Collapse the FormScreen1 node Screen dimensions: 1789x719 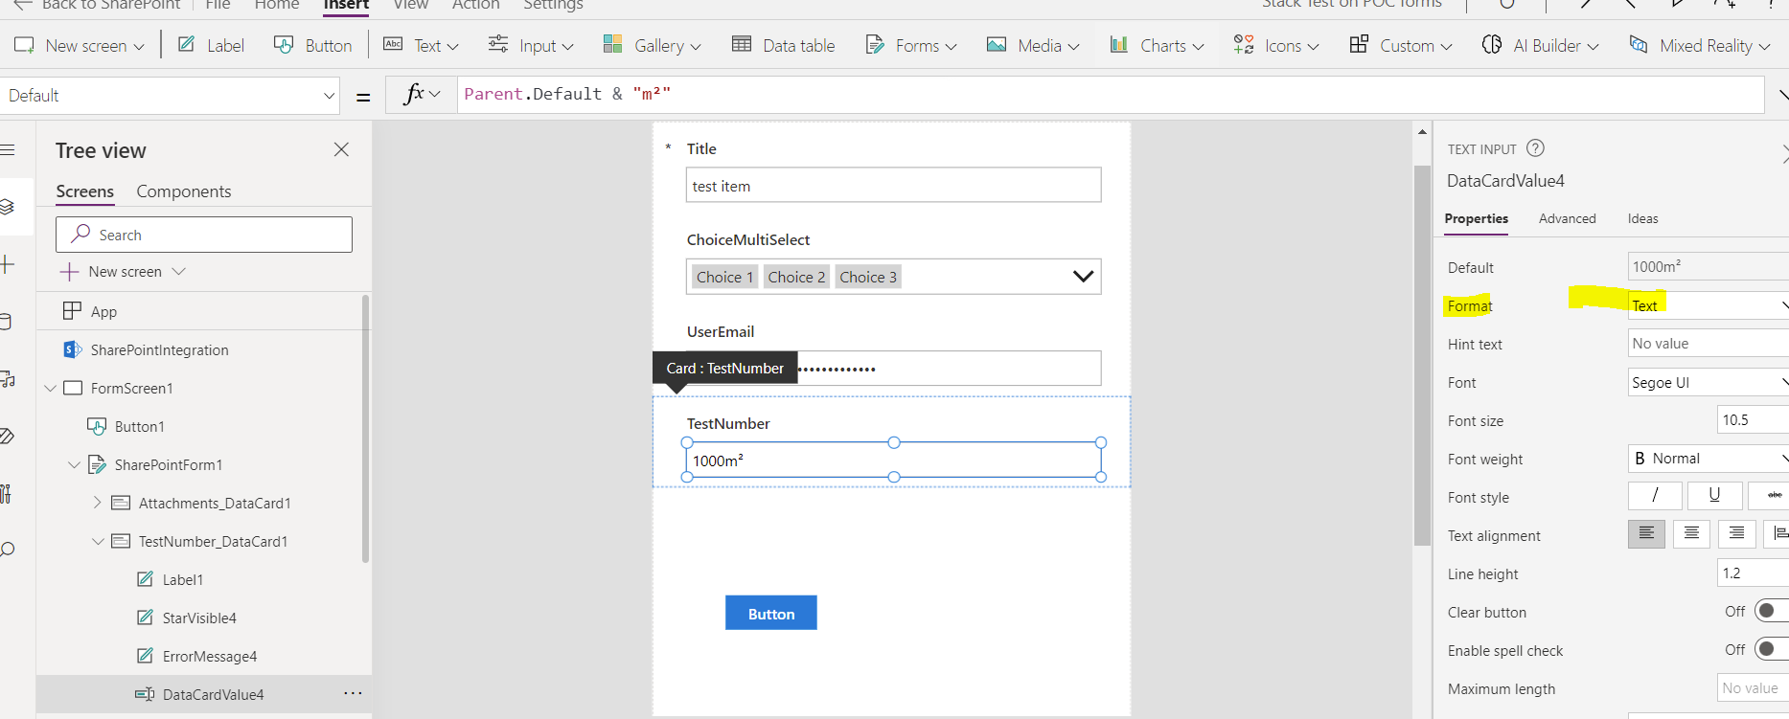pyautogui.click(x=51, y=388)
